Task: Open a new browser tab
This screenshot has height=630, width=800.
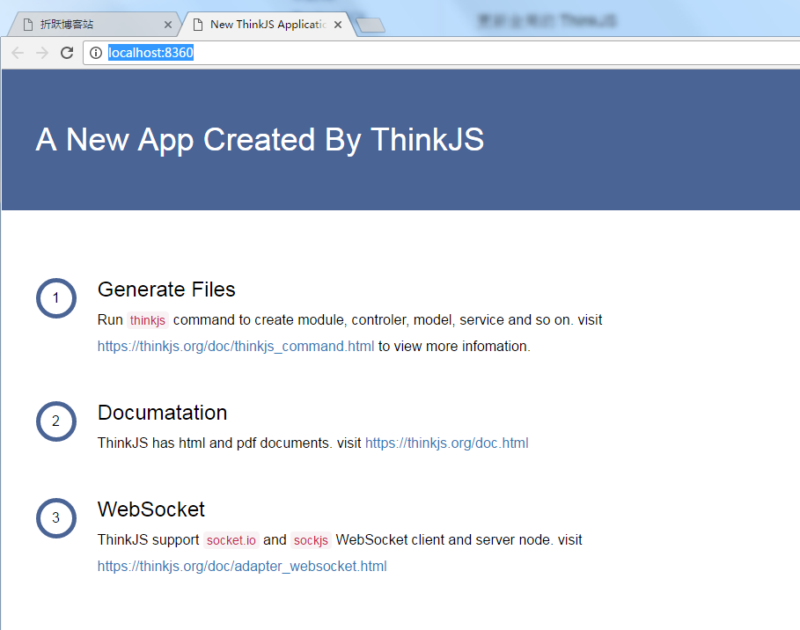Action: click(x=371, y=25)
